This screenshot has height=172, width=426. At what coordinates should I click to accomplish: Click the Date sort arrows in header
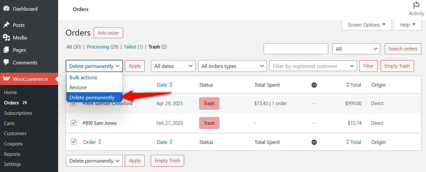(171, 85)
